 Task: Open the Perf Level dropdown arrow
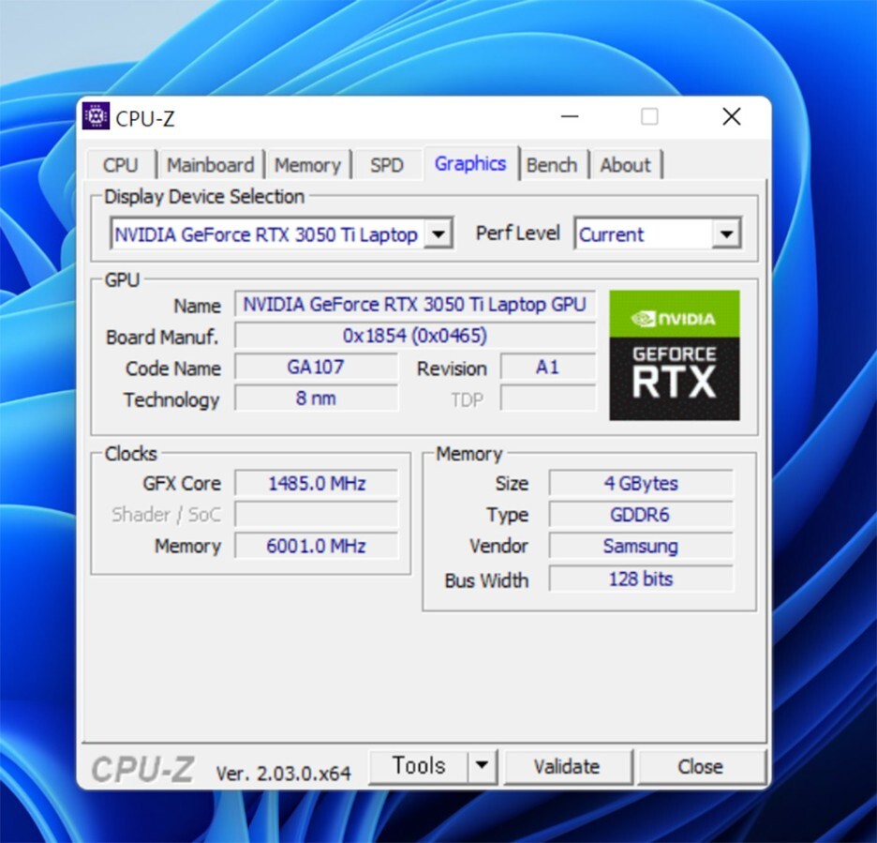point(726,234)
